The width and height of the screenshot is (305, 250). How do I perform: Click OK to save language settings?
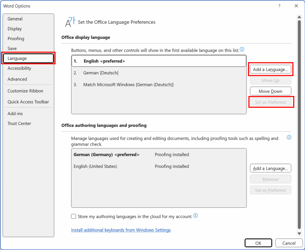[x=258, y=243]
